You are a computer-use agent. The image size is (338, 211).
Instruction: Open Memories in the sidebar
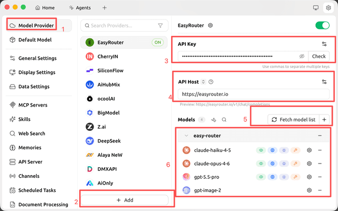pyautogui.click(x=39, y=148)
